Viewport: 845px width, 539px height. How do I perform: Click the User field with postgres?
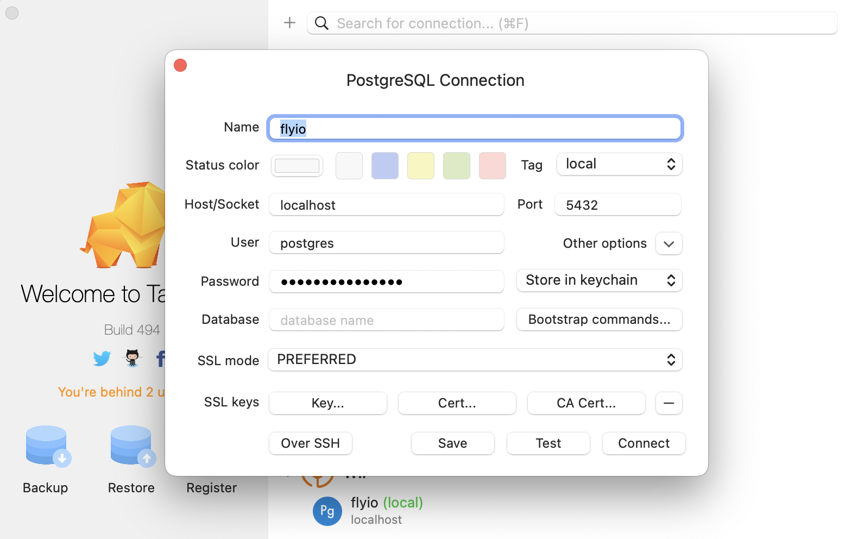tap(387, 243)
